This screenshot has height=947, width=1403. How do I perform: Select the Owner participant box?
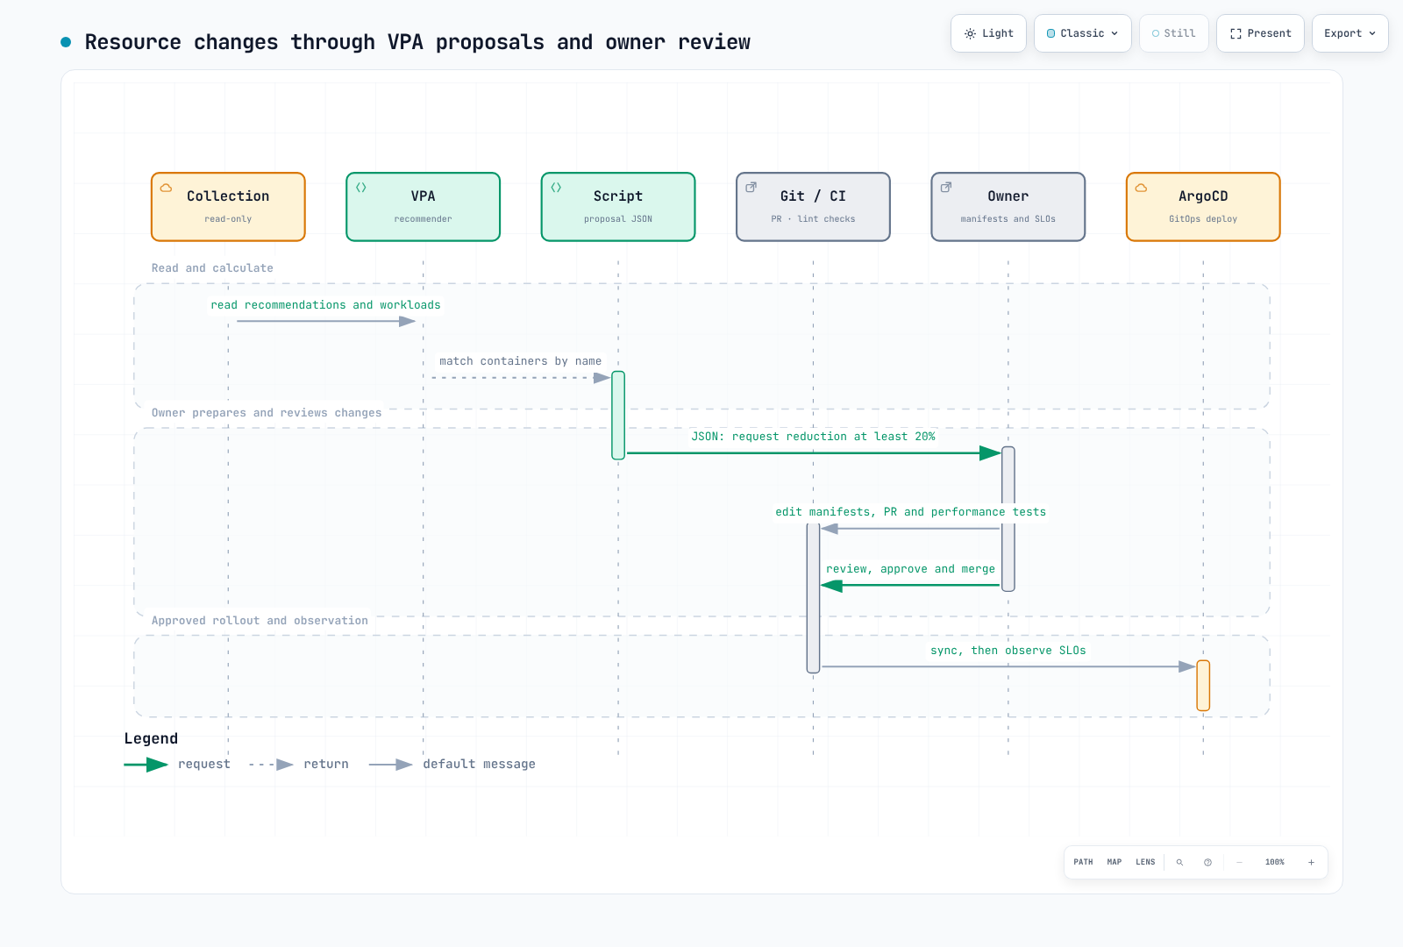point(1008,207)
